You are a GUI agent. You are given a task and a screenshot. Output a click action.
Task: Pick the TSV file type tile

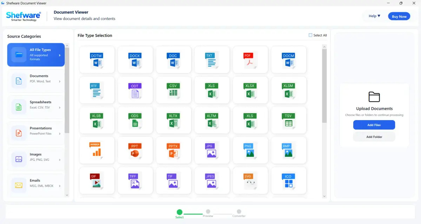click(289, 120)
